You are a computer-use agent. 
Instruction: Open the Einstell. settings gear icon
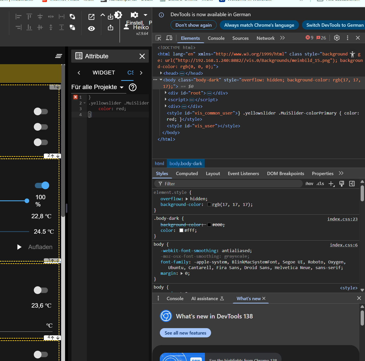(134, 15)
